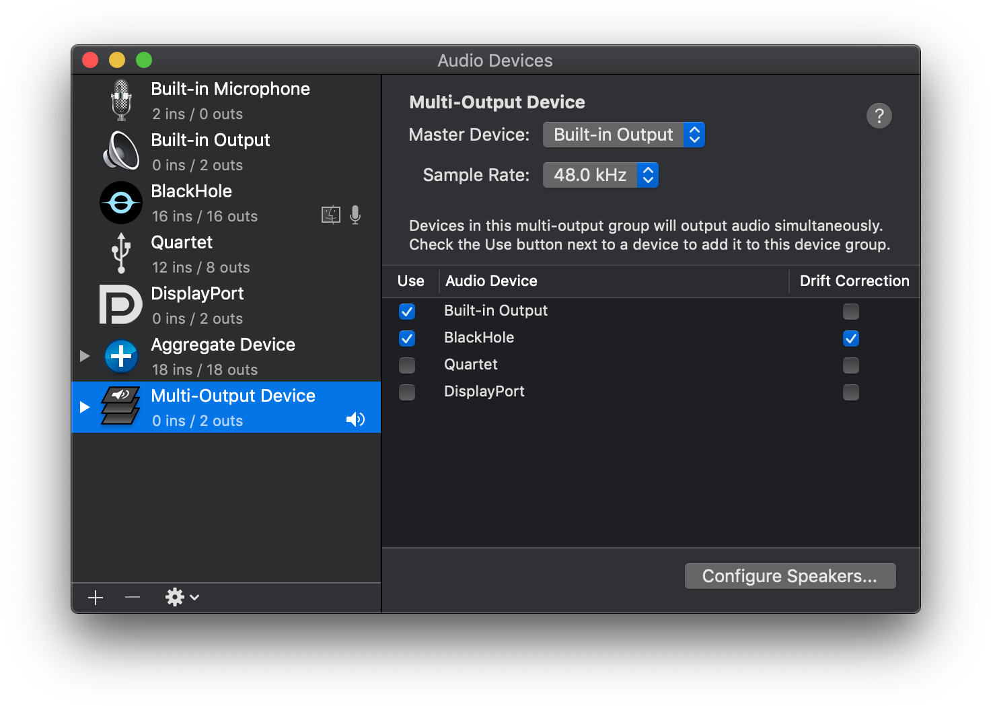Click the Multi-Output Device heading
The height and width of the screenshot is (706, 991).
coord(497,102)
